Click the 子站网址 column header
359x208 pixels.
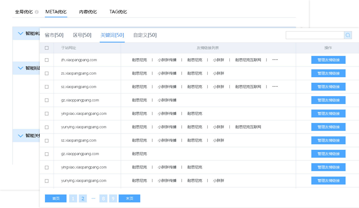point(69,48)
